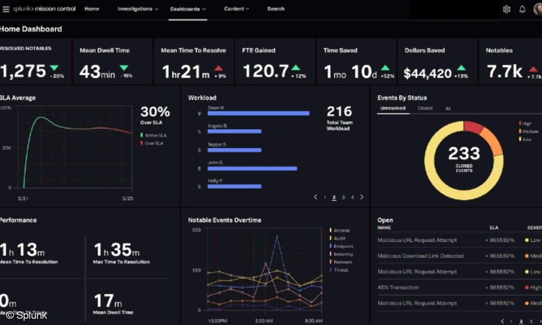Screen dimensions: 542x325
Task: Click John S. workload bar
Action: tap(252, 168)
